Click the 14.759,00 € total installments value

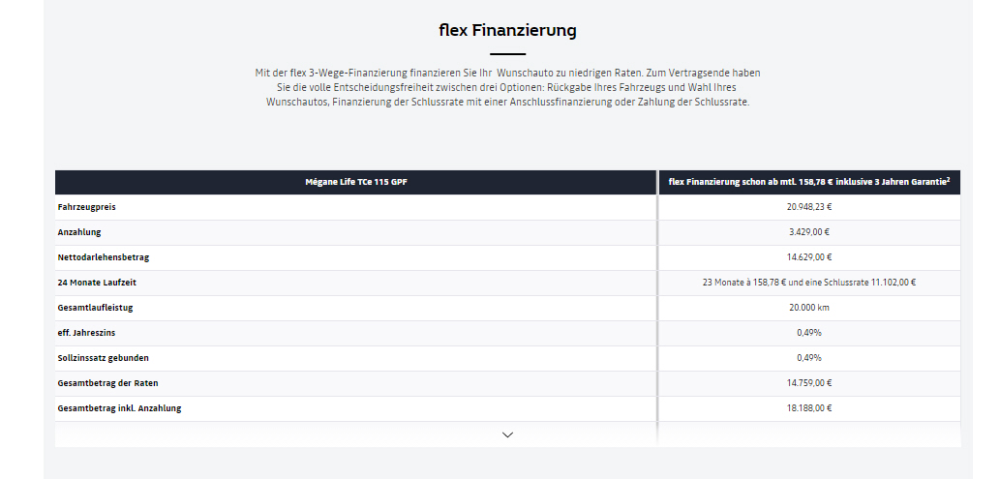click(x=809, y=383)
